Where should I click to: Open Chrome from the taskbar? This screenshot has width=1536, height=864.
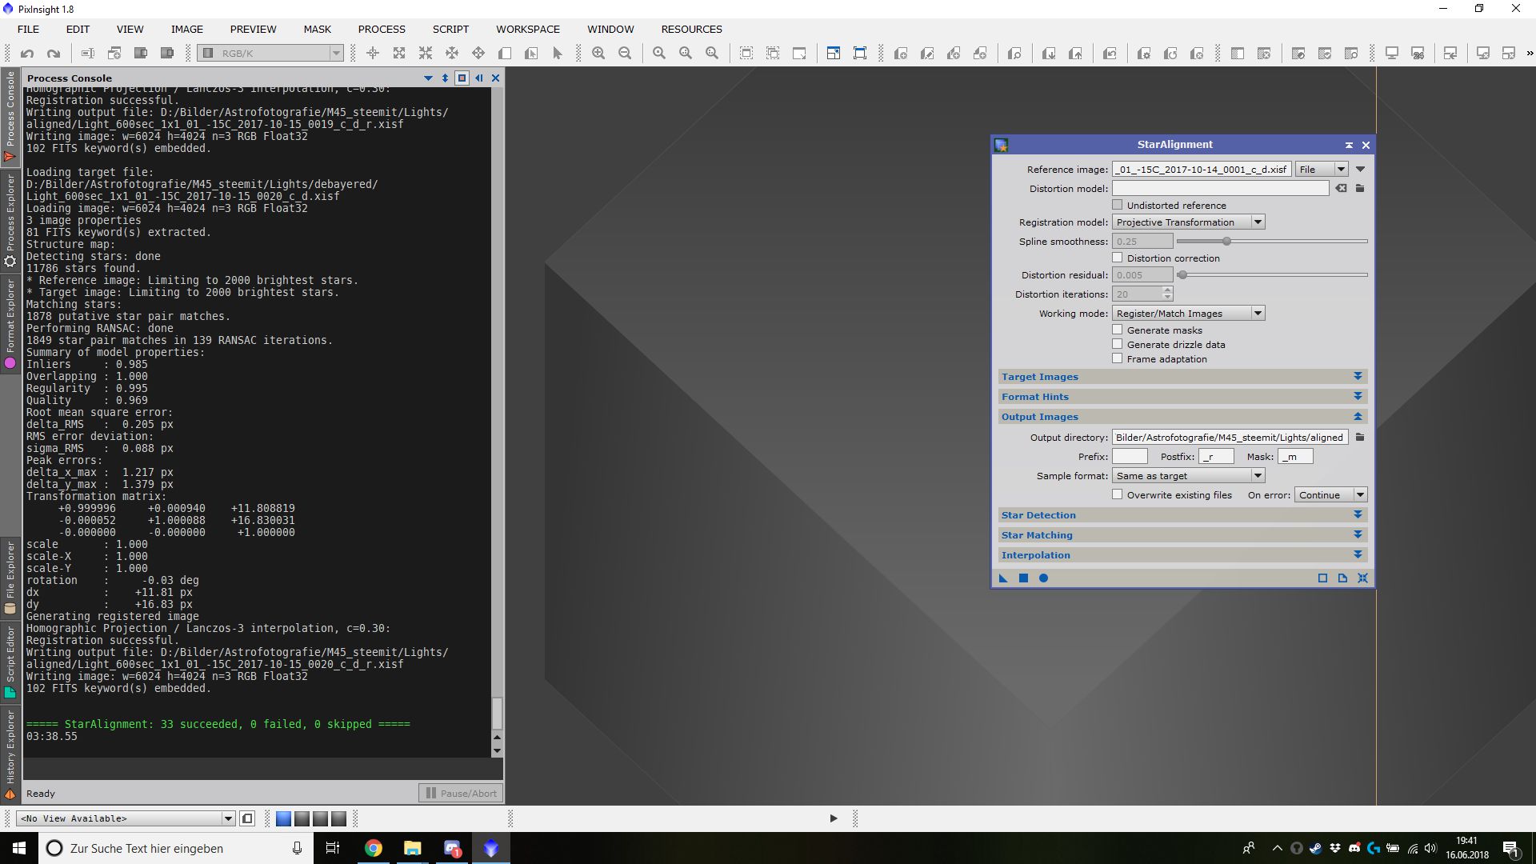coord(374,848)
